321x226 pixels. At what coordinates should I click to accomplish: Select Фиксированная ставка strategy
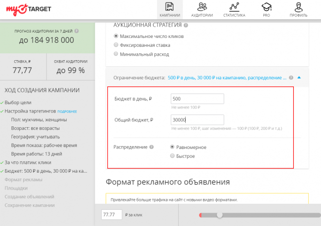click(x=116, y=45)
